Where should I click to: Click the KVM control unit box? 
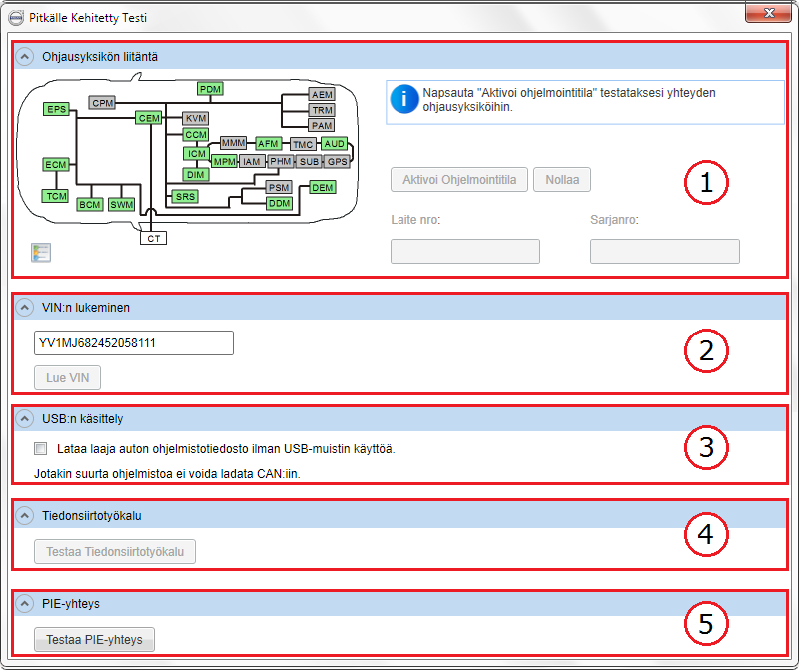tap(196, 118)
